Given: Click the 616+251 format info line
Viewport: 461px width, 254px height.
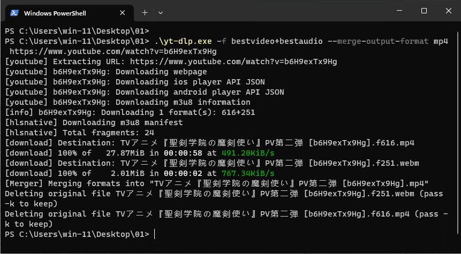Looking at the screenshot, I should 130,112.
